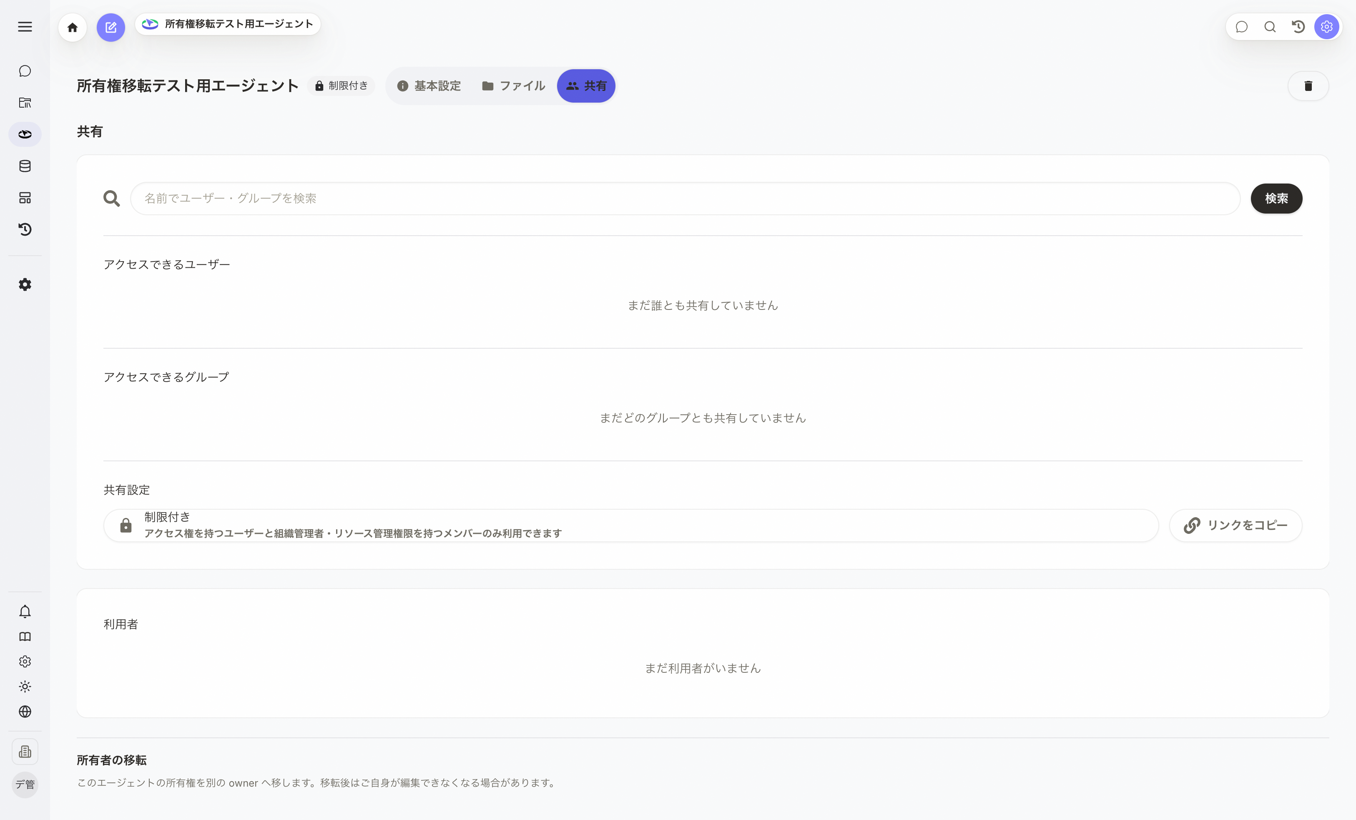The image size is (1356, 820).
Task: Open the book documentation icon
Action: [x=25, y=637]
